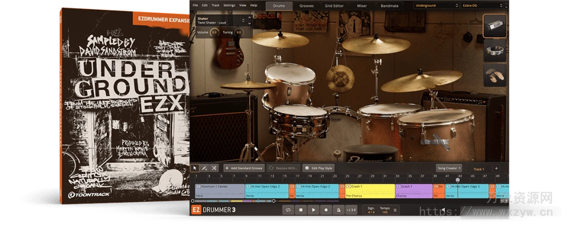Image resolution: width=570 pixels, height=231 pixels.
Task: Toggle the metronome icon
Action: (338, 209)
